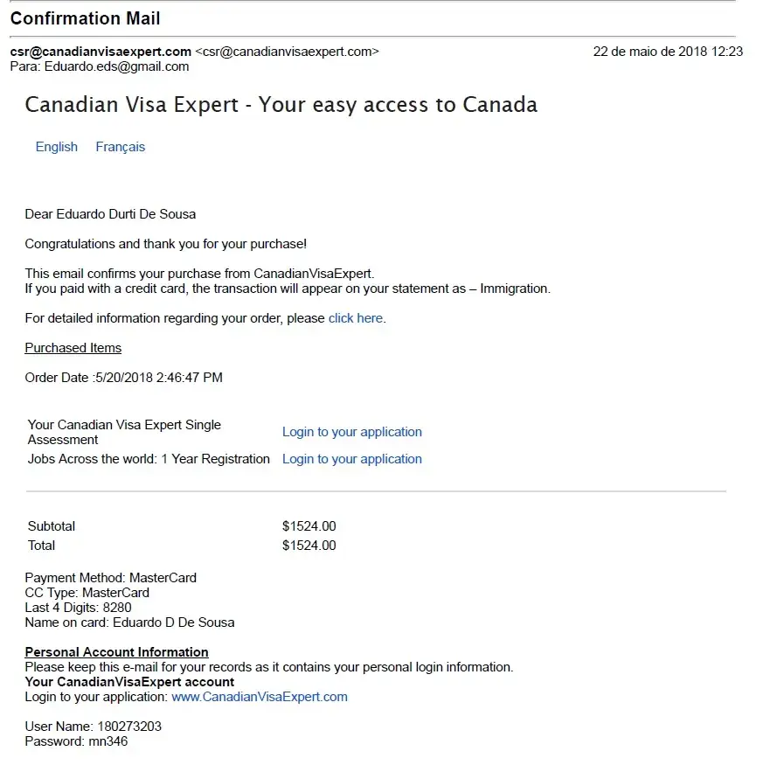Click the Canadian Visa Expert heading
770x765 pixels.
pos(281,105)
